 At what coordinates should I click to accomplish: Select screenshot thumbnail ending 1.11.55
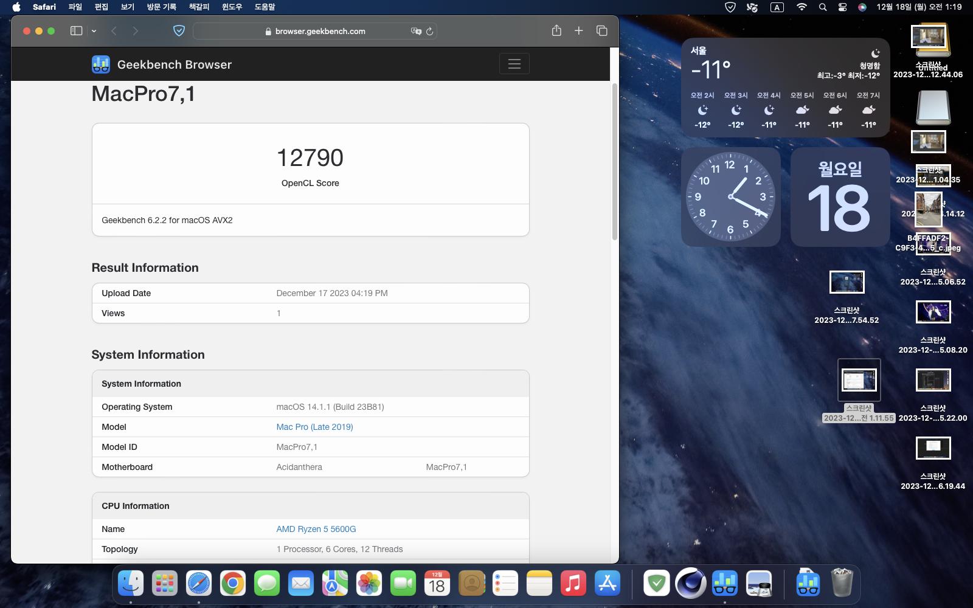click(x=859, y=380)
